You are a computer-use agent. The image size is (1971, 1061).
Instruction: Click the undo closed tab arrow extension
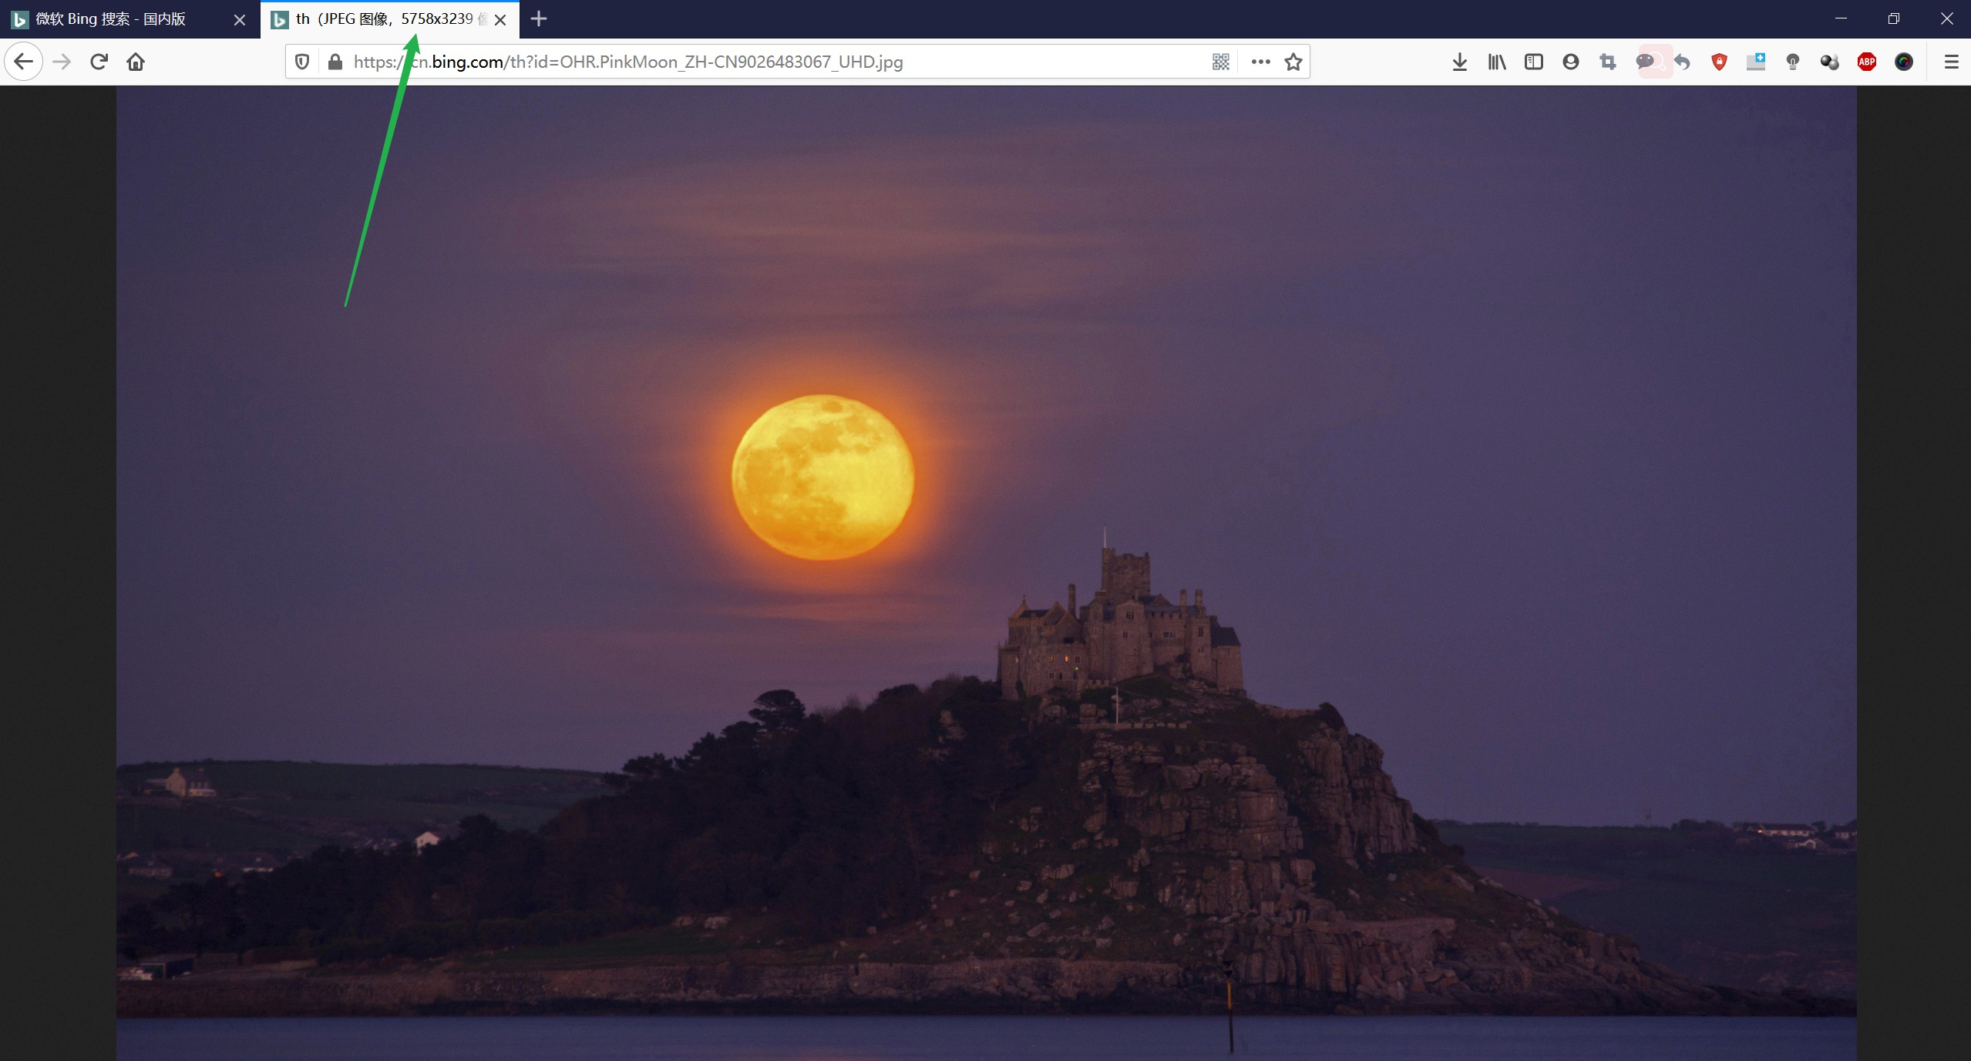coord(1683,62)
